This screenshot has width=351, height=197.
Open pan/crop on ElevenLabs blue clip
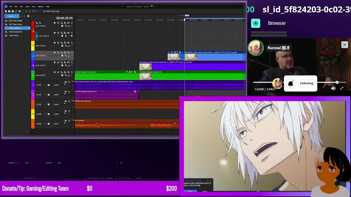(177, 52)
